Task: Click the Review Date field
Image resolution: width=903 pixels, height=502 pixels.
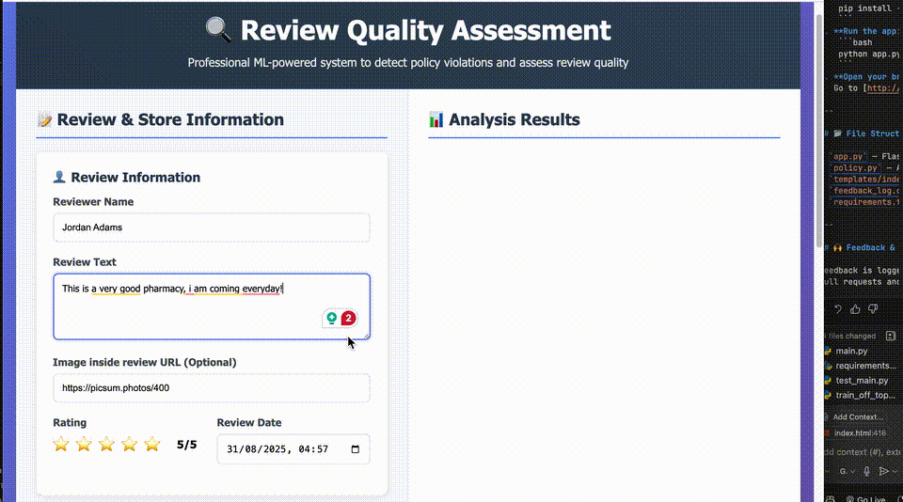Action: pos(293,449)
